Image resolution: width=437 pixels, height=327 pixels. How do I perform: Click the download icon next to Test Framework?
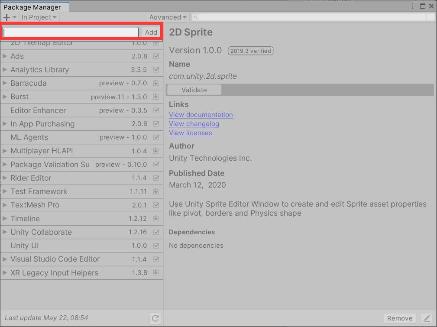[x=156, y=191]
